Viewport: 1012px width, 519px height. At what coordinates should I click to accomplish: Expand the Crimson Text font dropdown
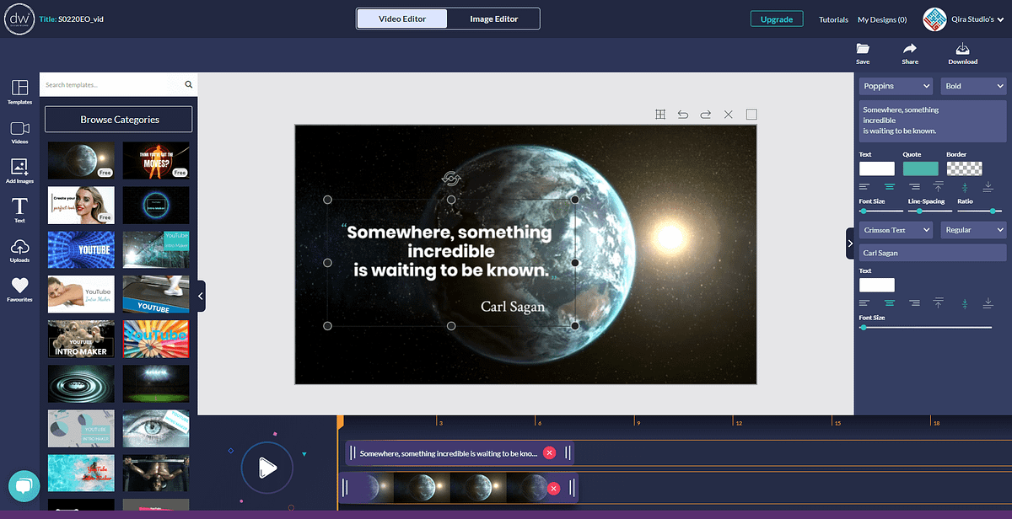tap(896, 230)
